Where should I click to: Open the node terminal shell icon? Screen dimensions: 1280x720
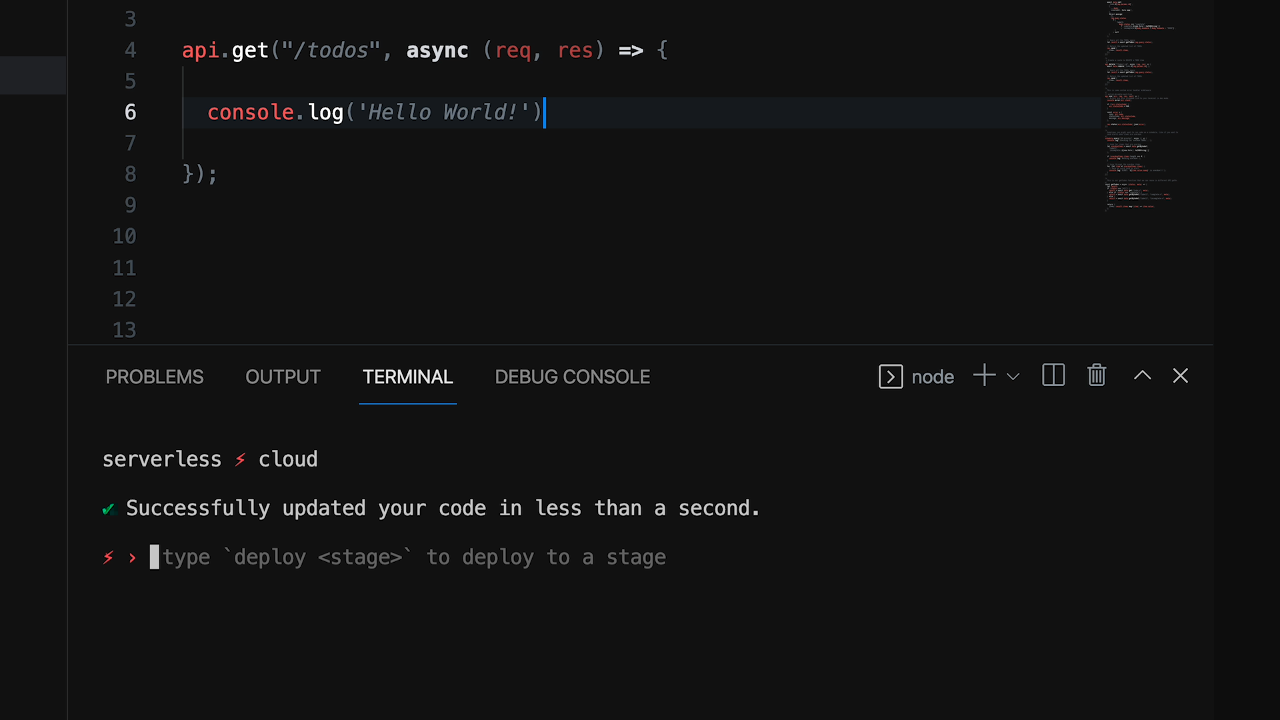[891, 377]
